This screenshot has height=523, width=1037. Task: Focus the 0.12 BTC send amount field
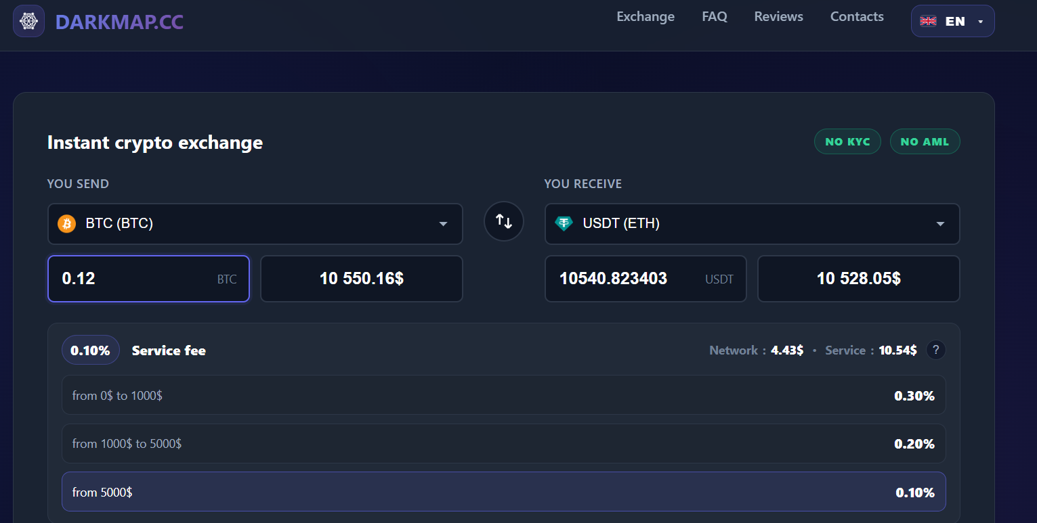[x=135, y=278]
